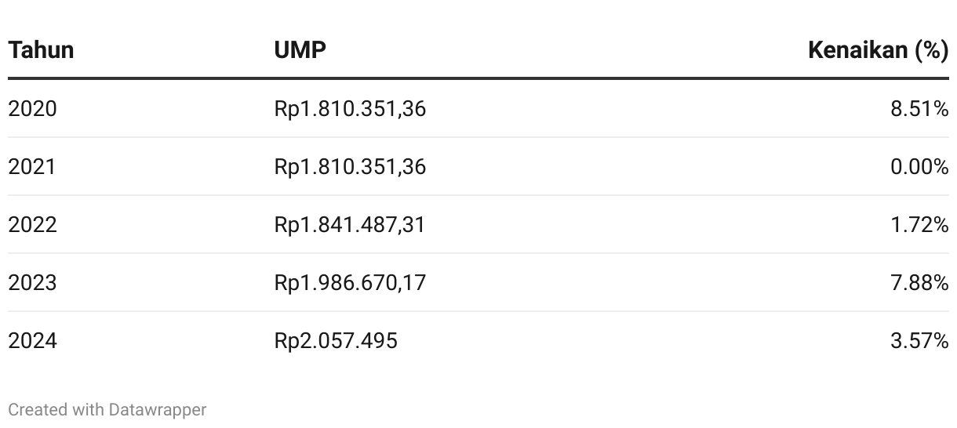This screenshot has width=957, height=428.
Task: Click the Kenaikan (%) column header
Action: coord(878,50)
